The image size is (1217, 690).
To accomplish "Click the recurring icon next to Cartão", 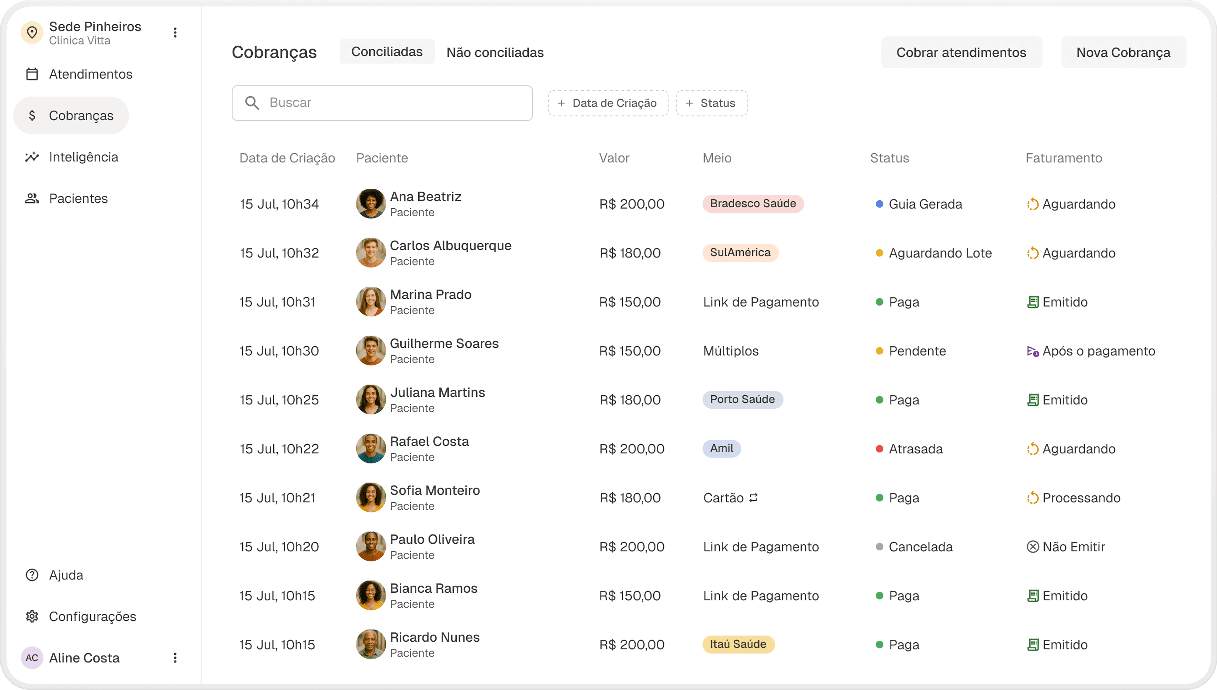I will coord(753,497).
